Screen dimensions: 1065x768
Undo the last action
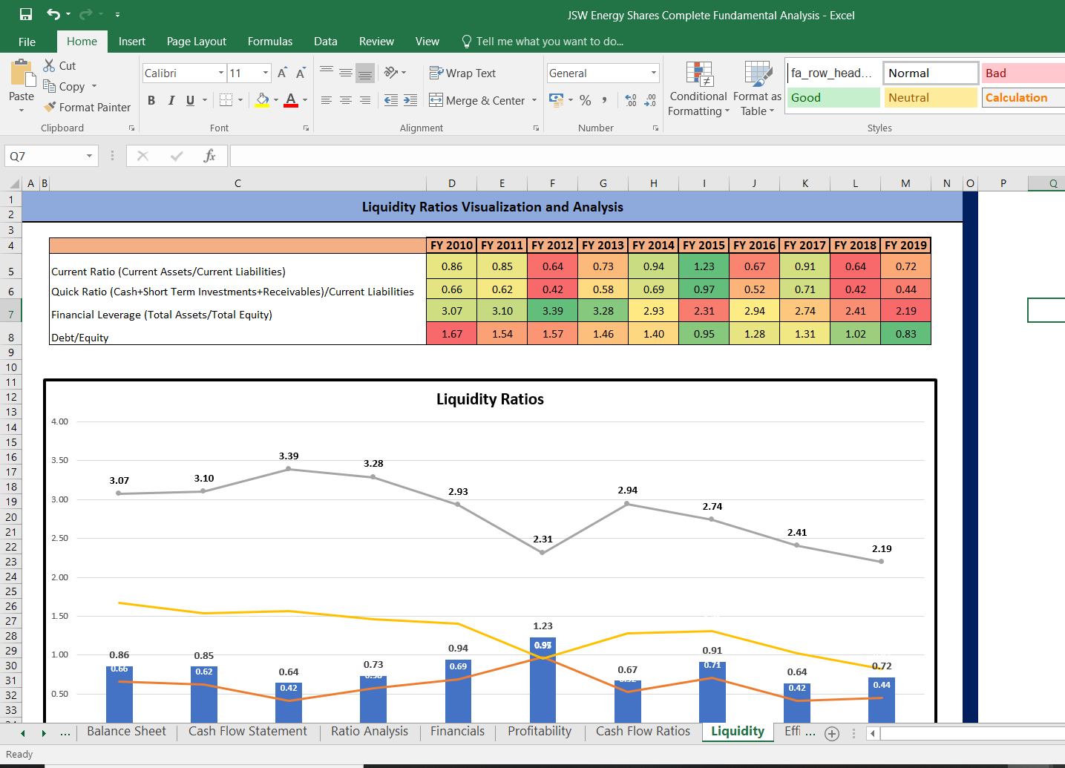[x=53, y=14]
